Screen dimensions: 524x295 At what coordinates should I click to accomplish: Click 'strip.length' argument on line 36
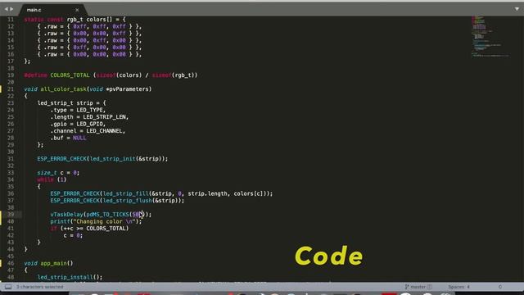tap(207, 193)
